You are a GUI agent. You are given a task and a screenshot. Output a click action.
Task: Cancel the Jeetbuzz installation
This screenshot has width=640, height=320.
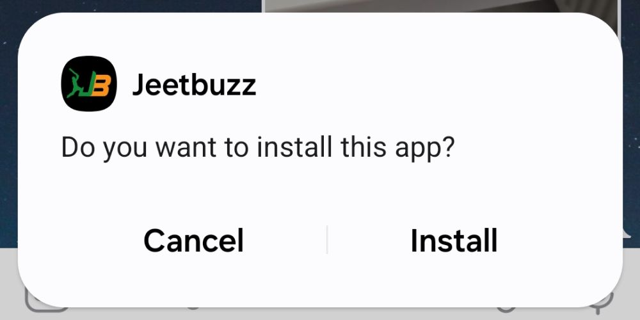193,241
